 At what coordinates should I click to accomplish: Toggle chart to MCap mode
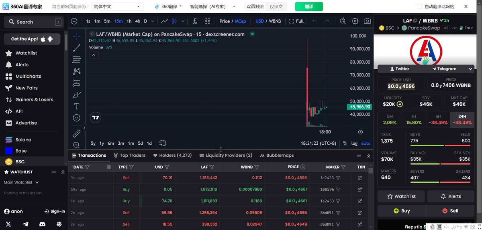tap(241, 21)
